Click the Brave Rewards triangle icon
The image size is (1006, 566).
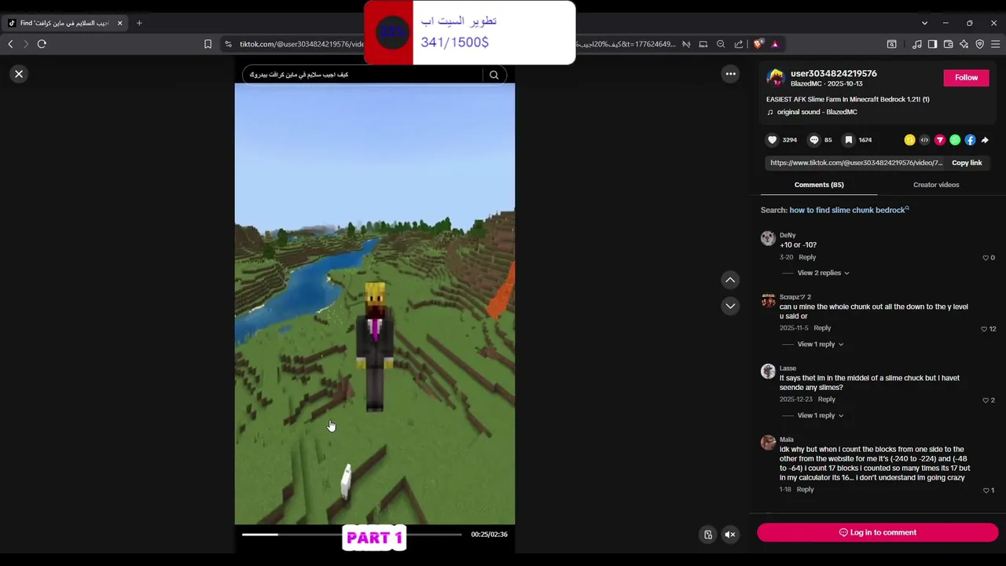point(774,44)
